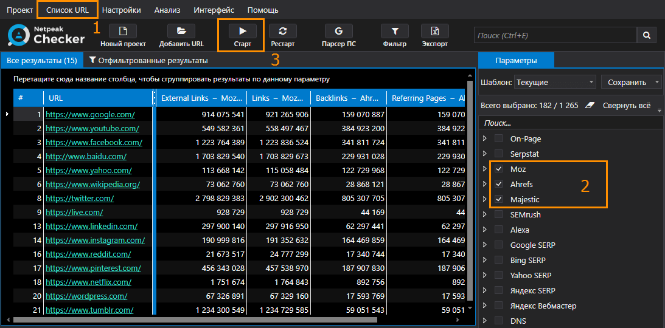
Task: Open the Шаблон Текущие dropdown
Action: (x=555, y=82)
